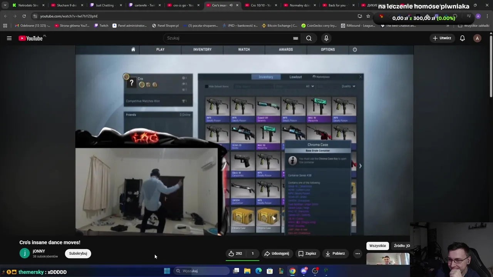This screenshot has width=493, height=277.
Task: Switch to the Netrodalo Stre tab
Action: tap(28, 5)
